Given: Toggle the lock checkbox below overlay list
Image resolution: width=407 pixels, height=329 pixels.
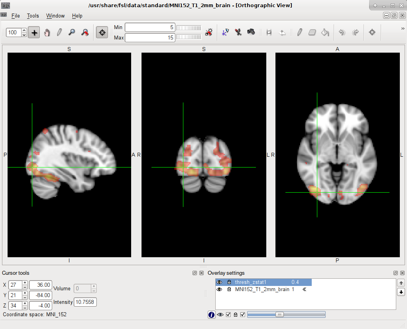Looking at the screenshot, I should point(243,315).
